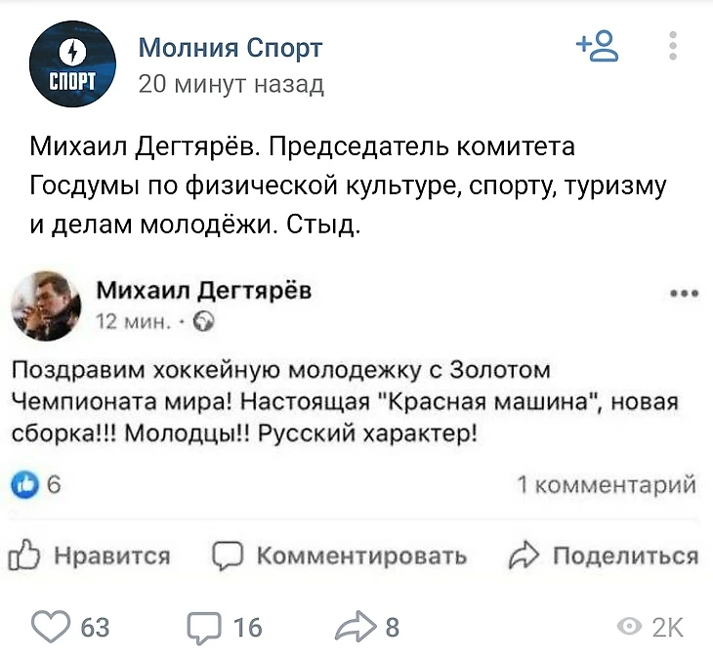Click the globe public-visibility icon
This screenshot has width=713, height=658.
pos(205,320)
